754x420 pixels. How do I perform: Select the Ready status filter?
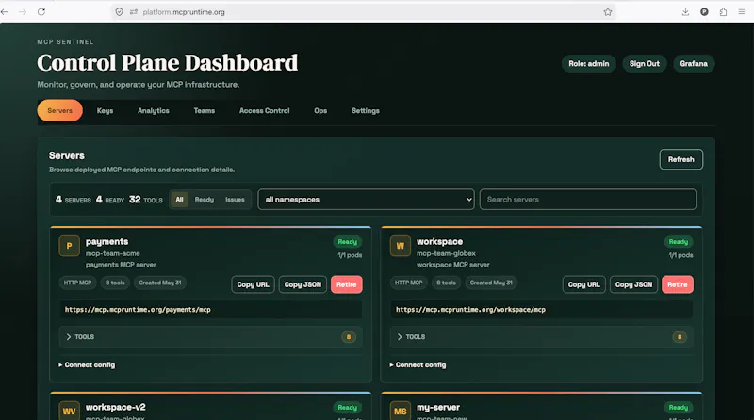205,200
